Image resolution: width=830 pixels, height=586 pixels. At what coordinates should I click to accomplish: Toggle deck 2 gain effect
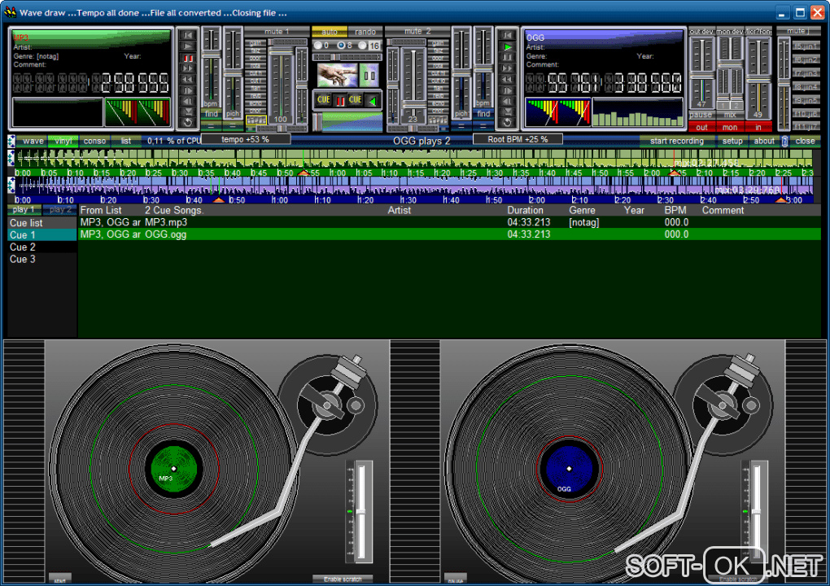click(439, 43)
